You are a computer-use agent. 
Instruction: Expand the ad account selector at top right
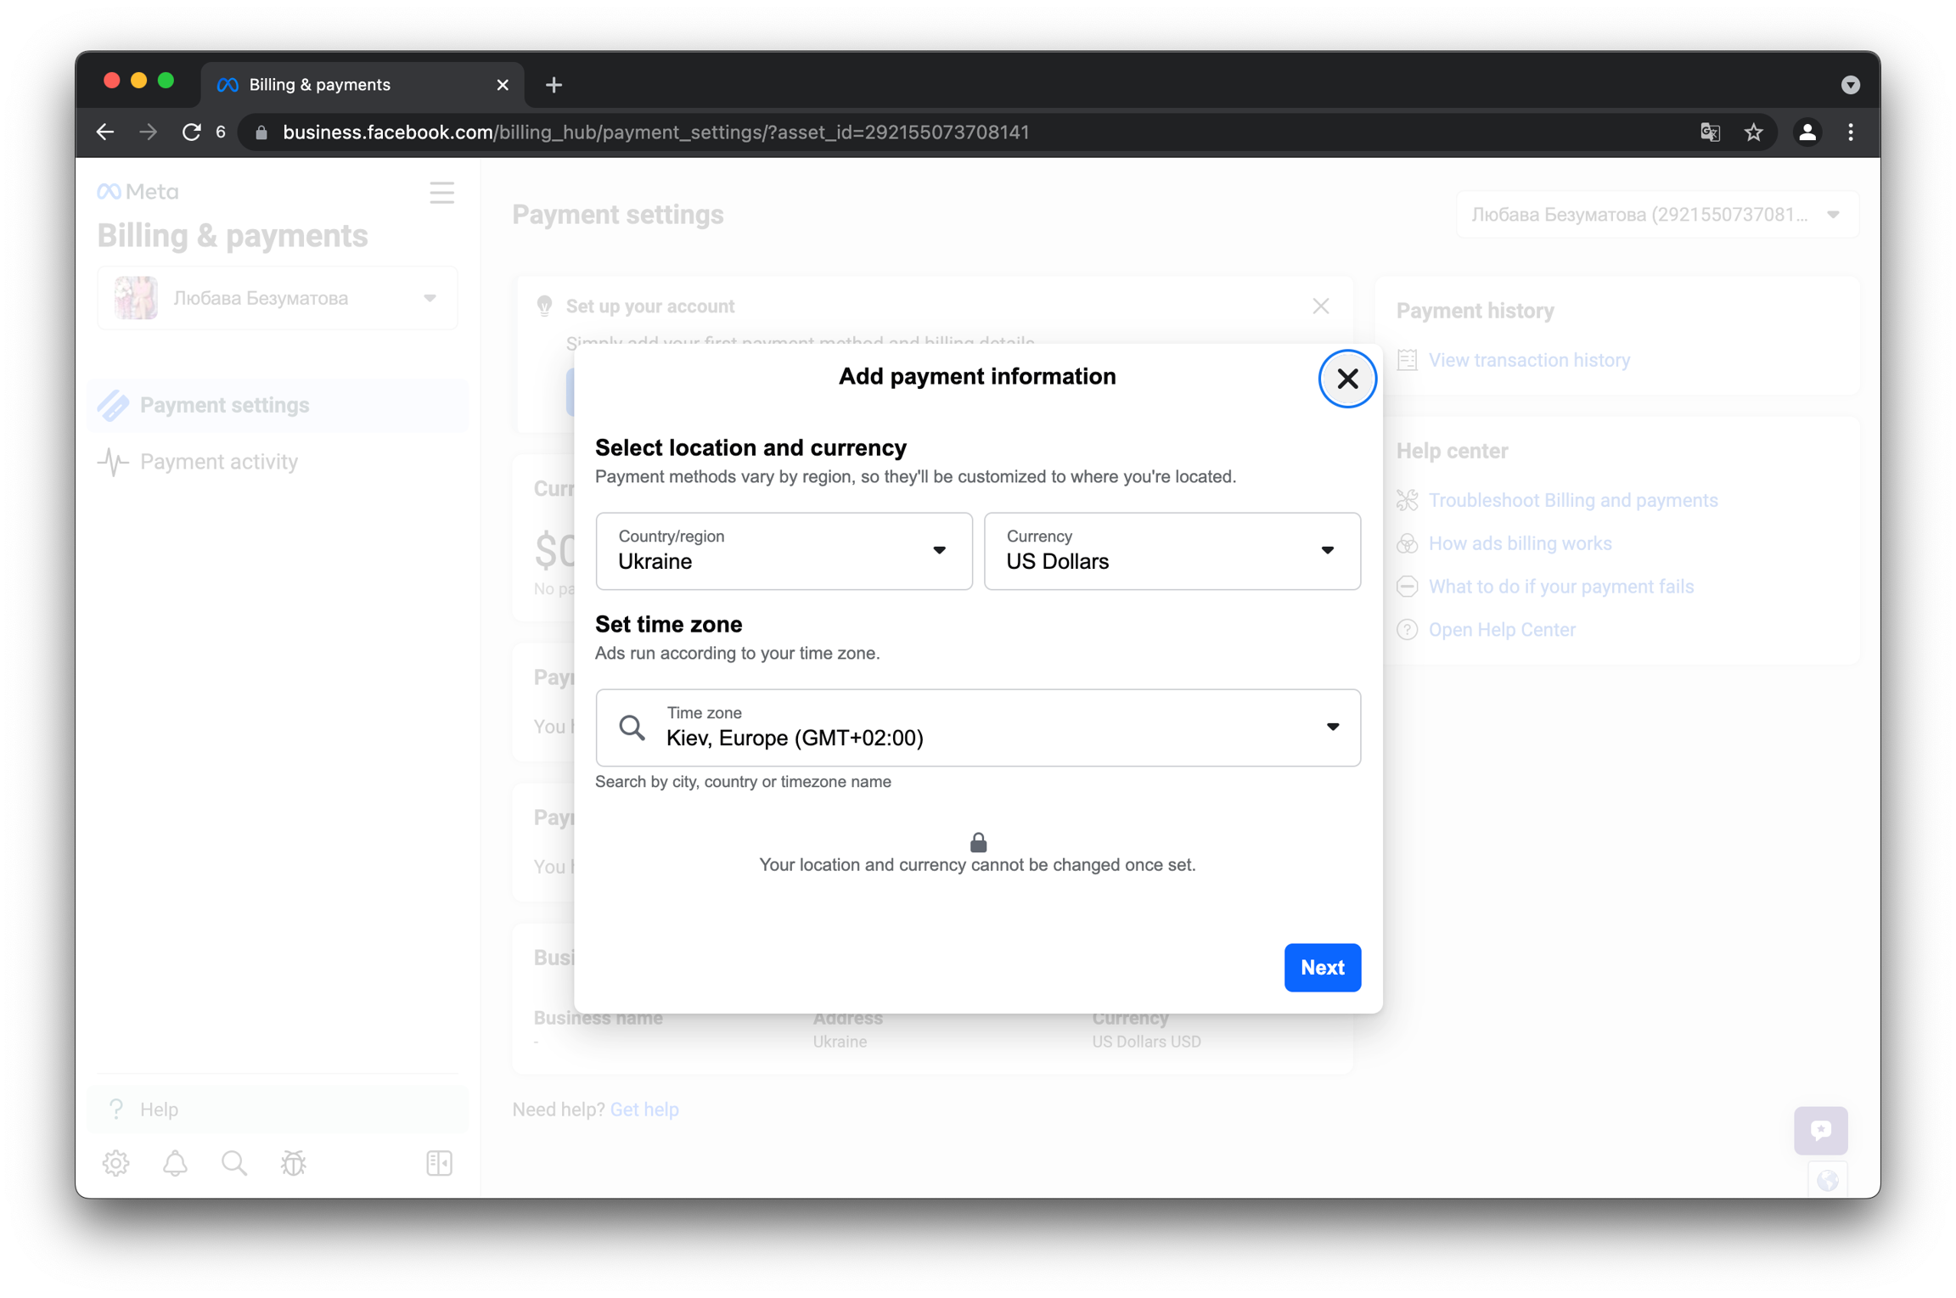point(1655,215)
